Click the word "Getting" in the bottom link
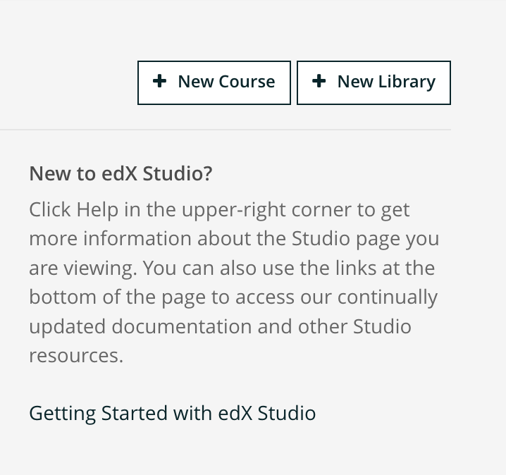The height and width of the screenshot is (475, 506). click(63, 413)
